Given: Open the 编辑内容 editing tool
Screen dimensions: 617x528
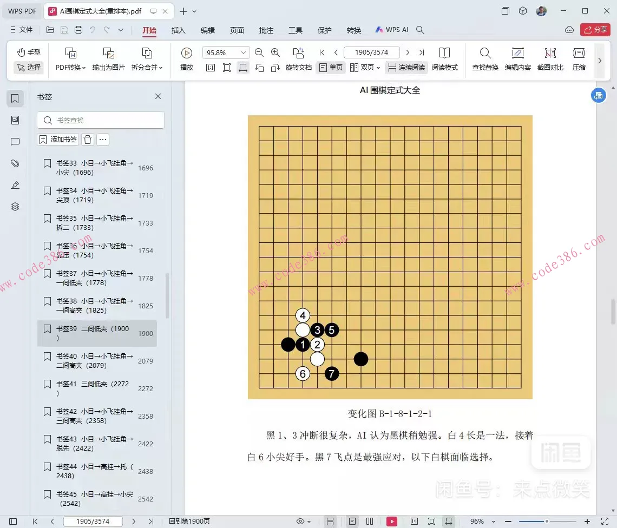Looking at the screenshot, I should click(x=518, y=58).
